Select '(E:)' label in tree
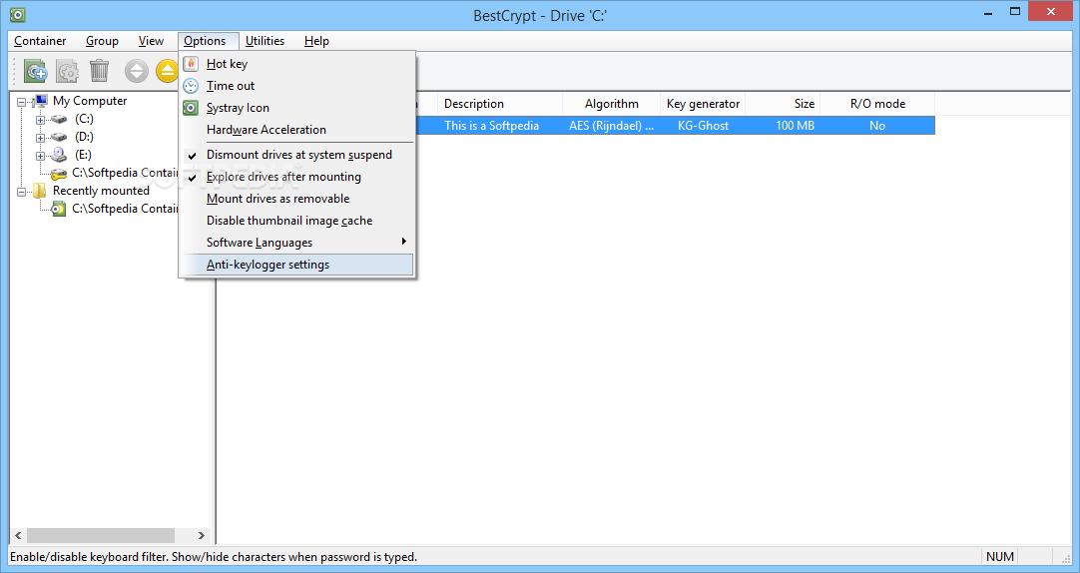Viewport: 1080px width, 573px height. [83, 155]
